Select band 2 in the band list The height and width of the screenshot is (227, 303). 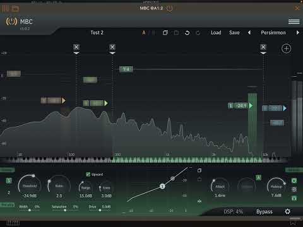click(9, 192)
